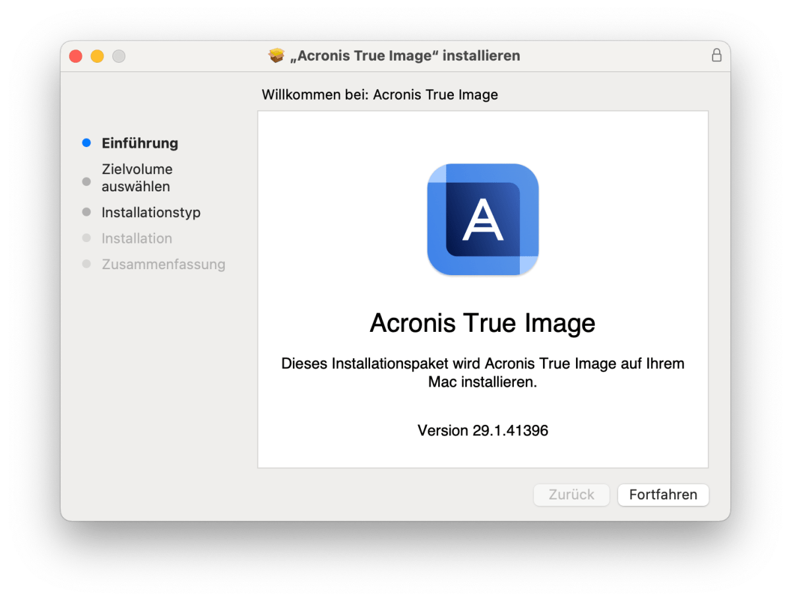Click the blue bullet beside Einführung
The height and width of the screenshot is (601, 791).
(87, 142)
